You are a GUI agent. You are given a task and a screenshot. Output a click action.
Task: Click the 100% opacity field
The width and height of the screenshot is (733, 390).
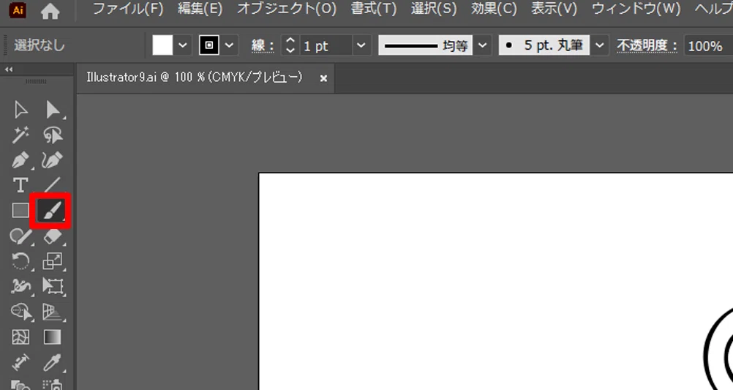point(708,46)
